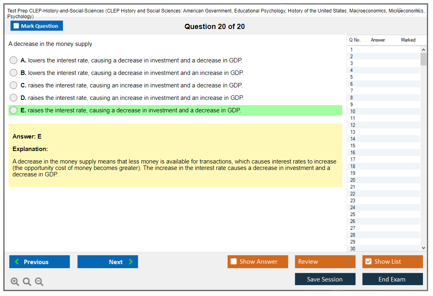Uncheck the Show List checkbox
Image resolution: width=433 pixels, height=296 pixels.
pyautogui.click(x=368, y=262)
